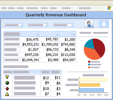113x100 pixels.
Task: Click the $12 value cell
Action: pyautogui.click(x=46, y=78)
